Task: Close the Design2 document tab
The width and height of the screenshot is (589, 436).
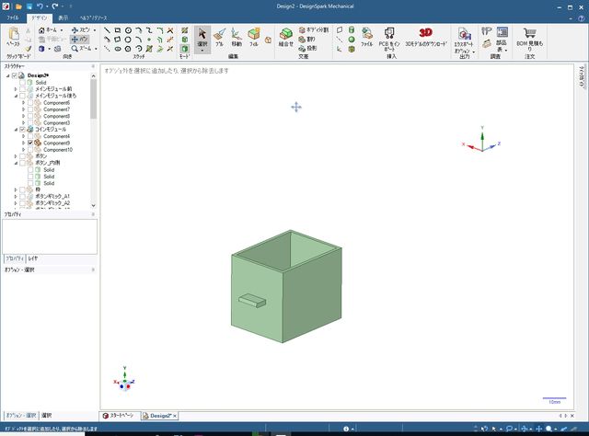Action: click(x=175, y=416)
